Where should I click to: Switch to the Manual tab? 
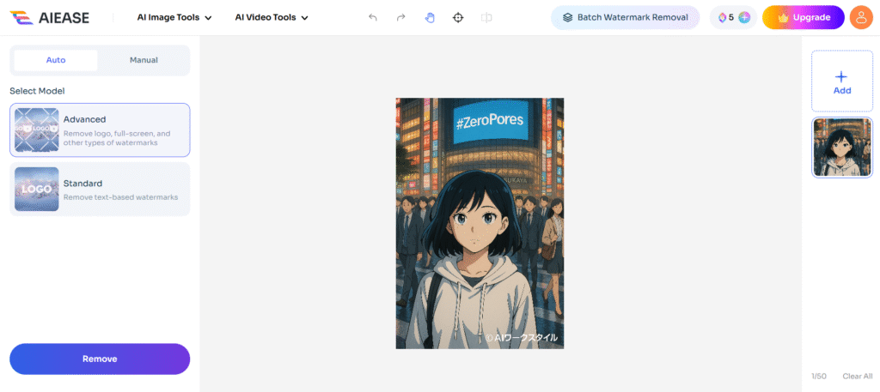(144, 60)
